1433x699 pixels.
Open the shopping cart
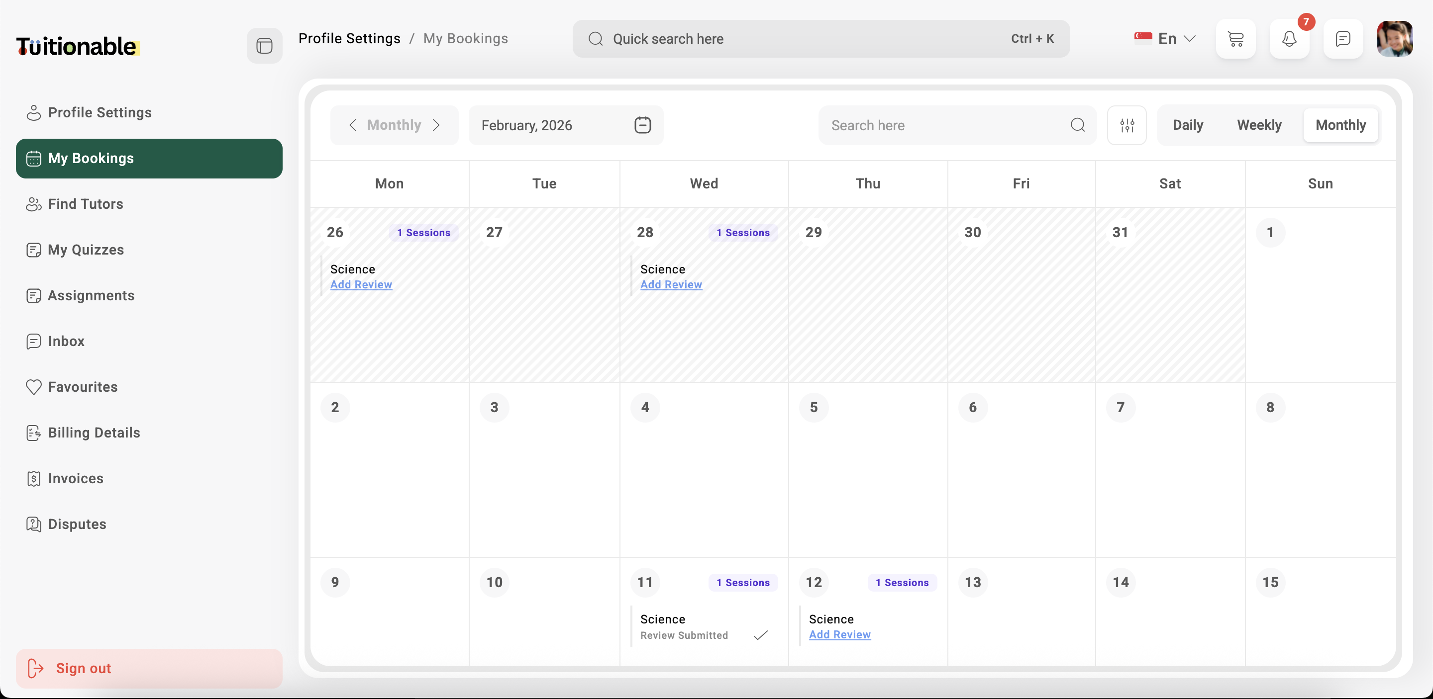(x=1235, y=39)
